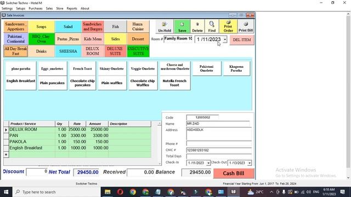Image resolution: width=351 pixels, height=197 pixels.
Task: Open File Explorer from the taskbar
Action: (107, 192)
